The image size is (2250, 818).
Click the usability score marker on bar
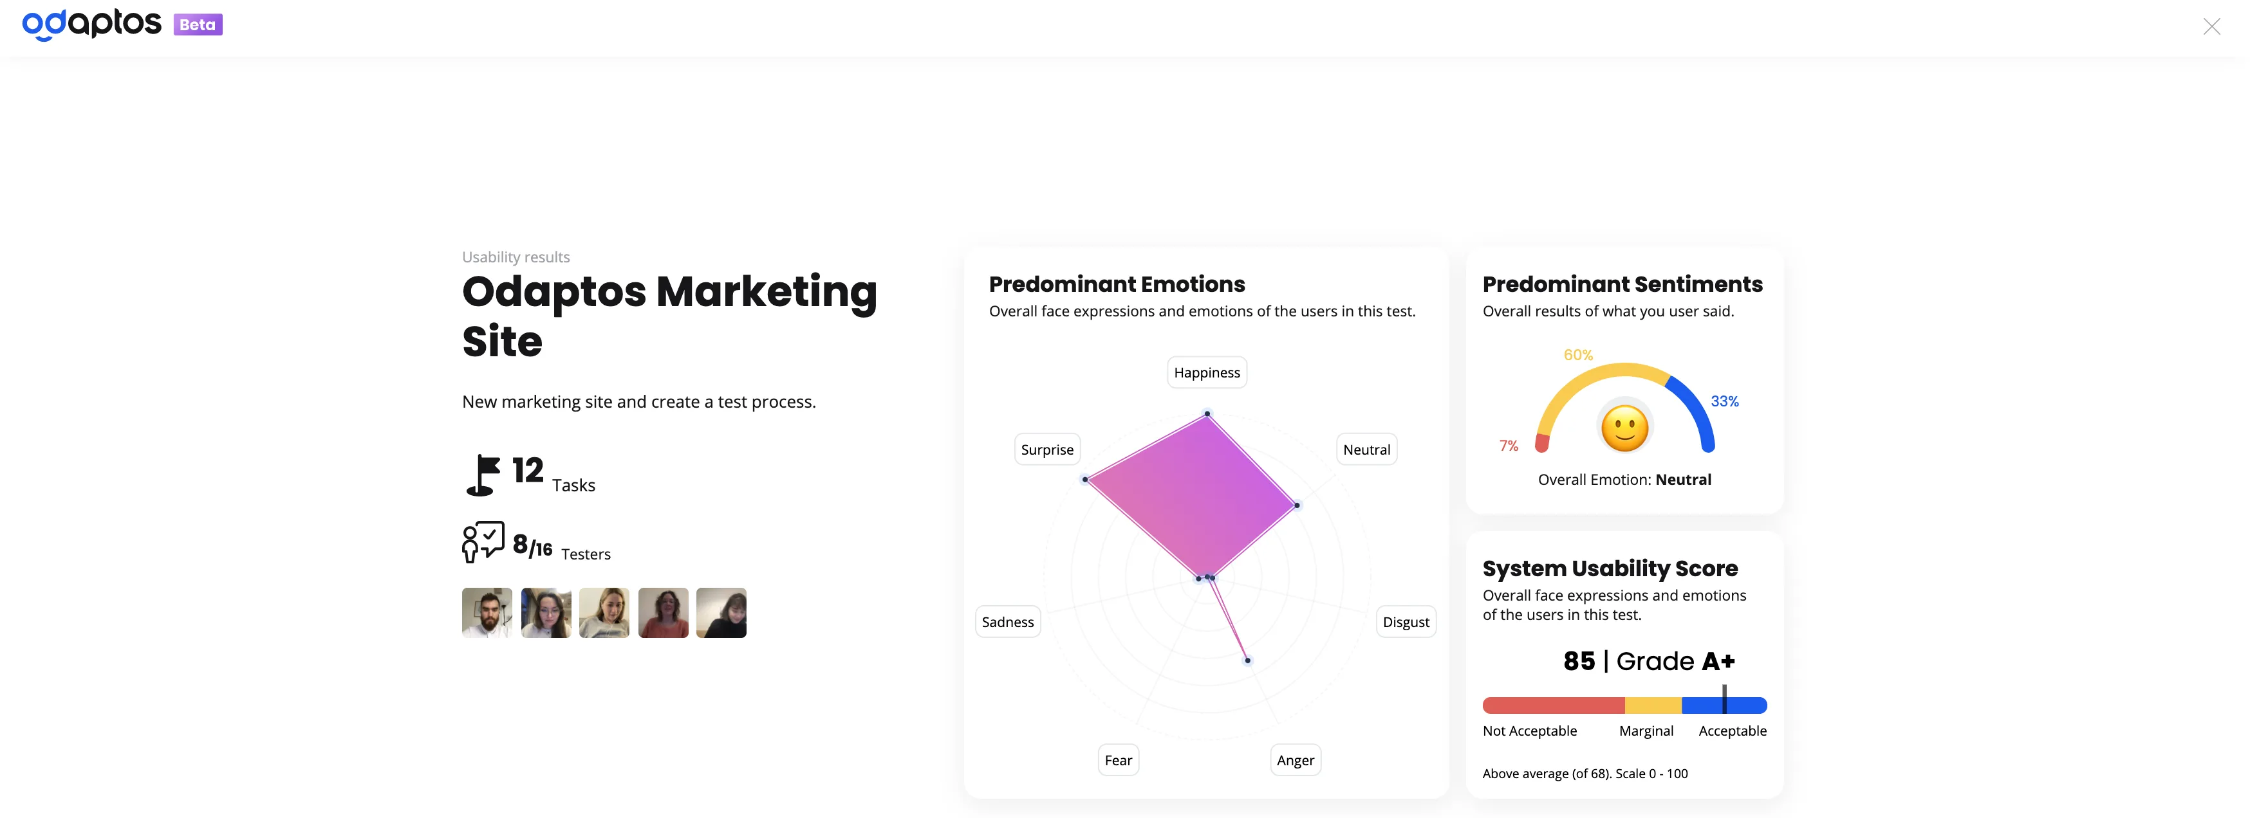1724,699
